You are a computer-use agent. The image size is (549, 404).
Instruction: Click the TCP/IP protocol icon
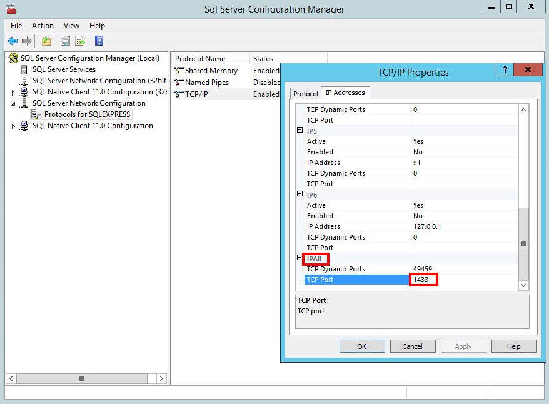178,94
